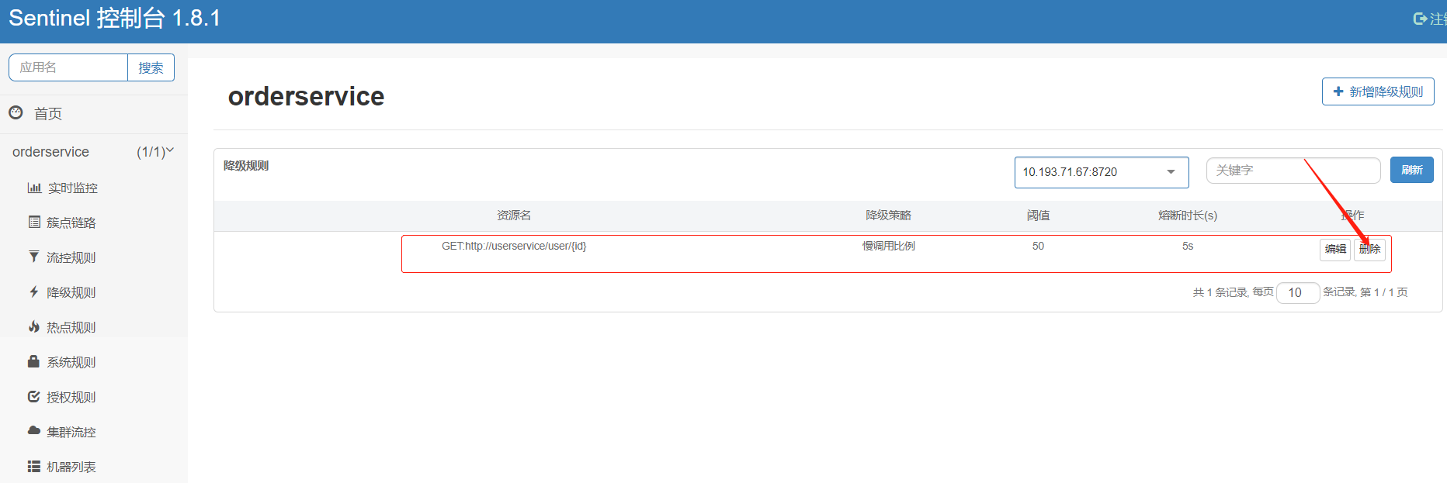This screenshot has width=1447, height=483.
Task: Click 删除 for the userservice rule
Action: click(x=1369, y=249)
